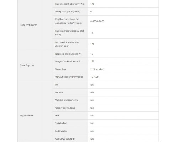178x142 pixels.
Task: Select the 2,2 (bez aku.) weight value
Action: pyautogui.click(x=97, y=69)
